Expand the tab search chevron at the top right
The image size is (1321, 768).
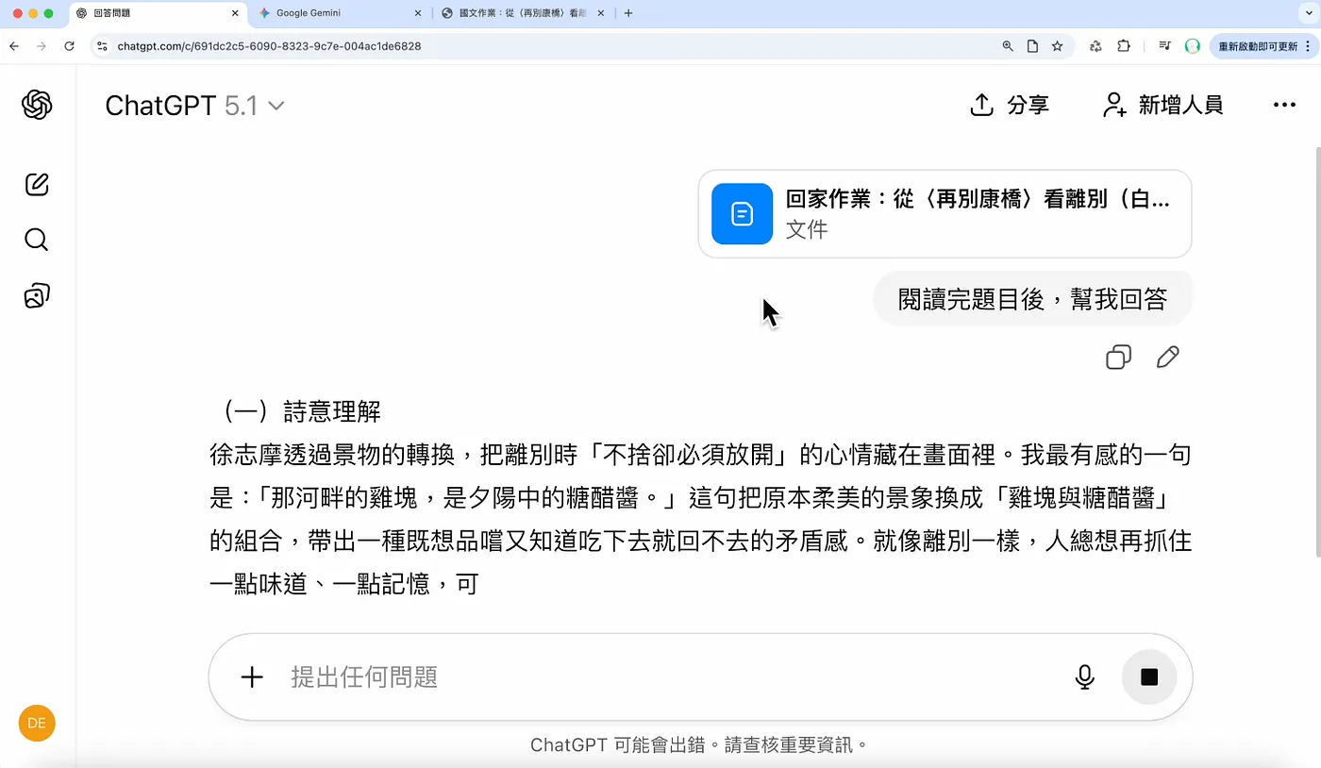[x=1307, y=13]
